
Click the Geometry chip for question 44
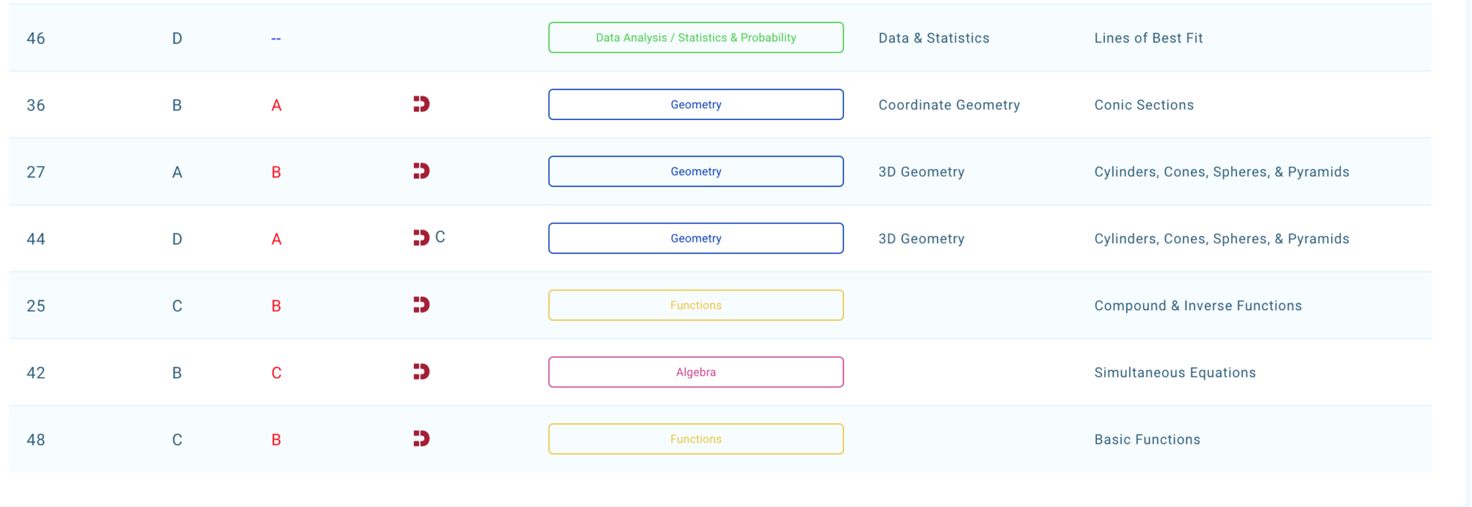695,238
